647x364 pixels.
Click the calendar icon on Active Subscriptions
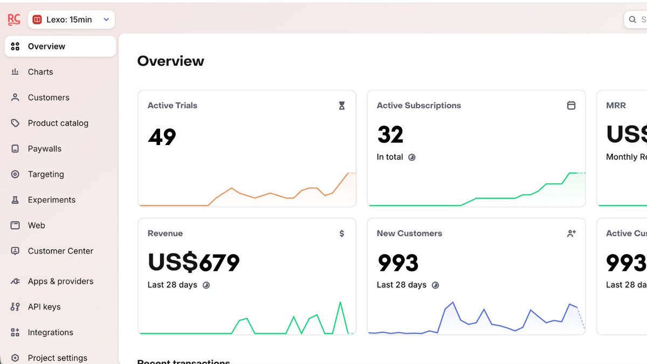(x=571, y=106)
